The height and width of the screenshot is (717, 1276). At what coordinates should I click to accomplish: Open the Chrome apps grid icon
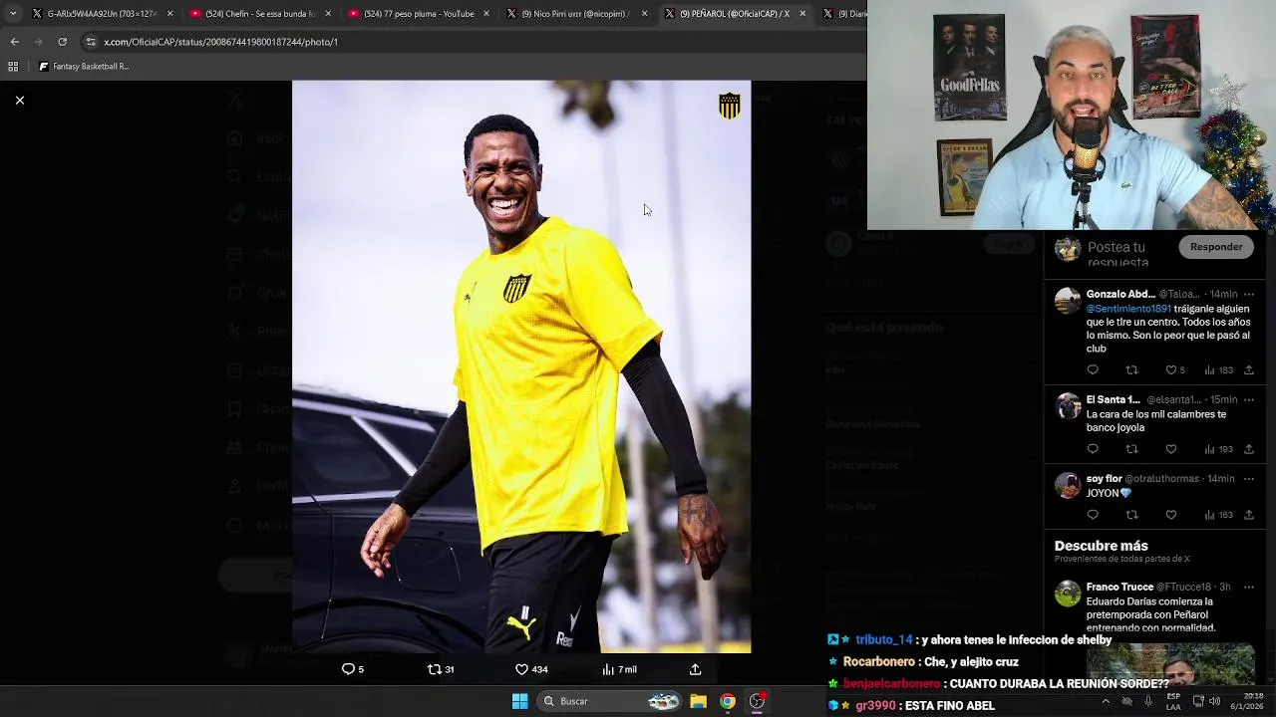coord(13,67)
